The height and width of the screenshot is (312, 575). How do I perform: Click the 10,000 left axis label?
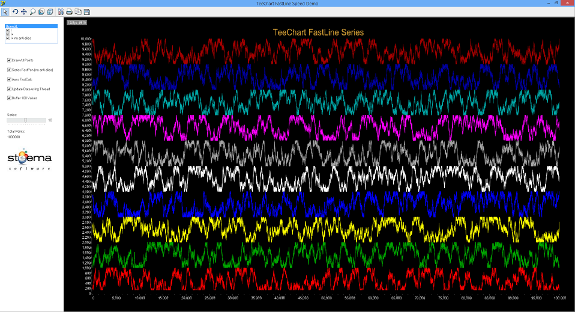click(x=86, y=39)
